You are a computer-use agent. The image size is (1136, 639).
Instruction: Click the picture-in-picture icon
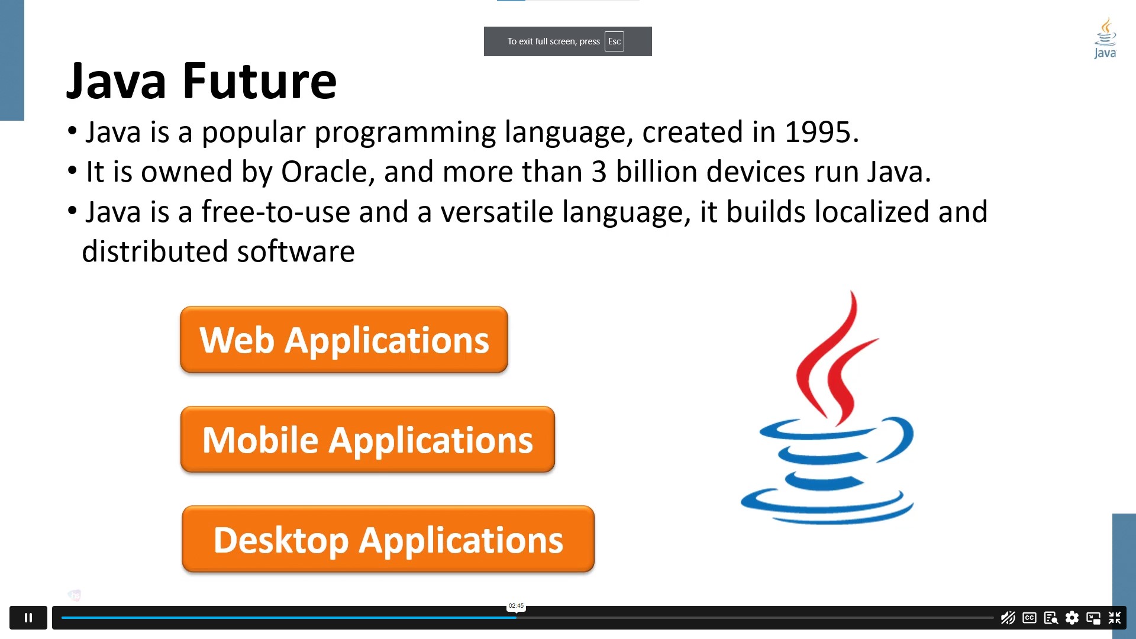coord(1094,618)
